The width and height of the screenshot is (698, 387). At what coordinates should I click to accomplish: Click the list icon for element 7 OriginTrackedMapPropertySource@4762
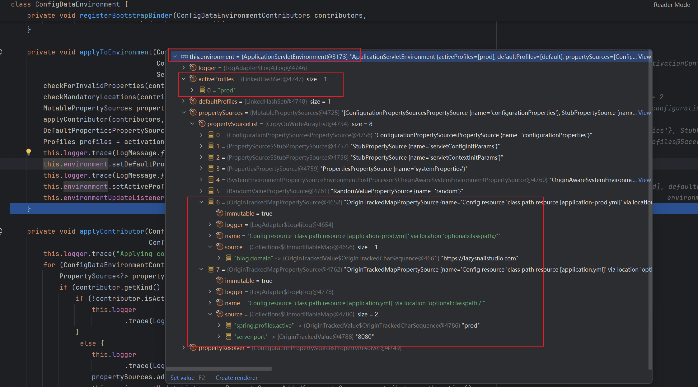click(211, 269)
